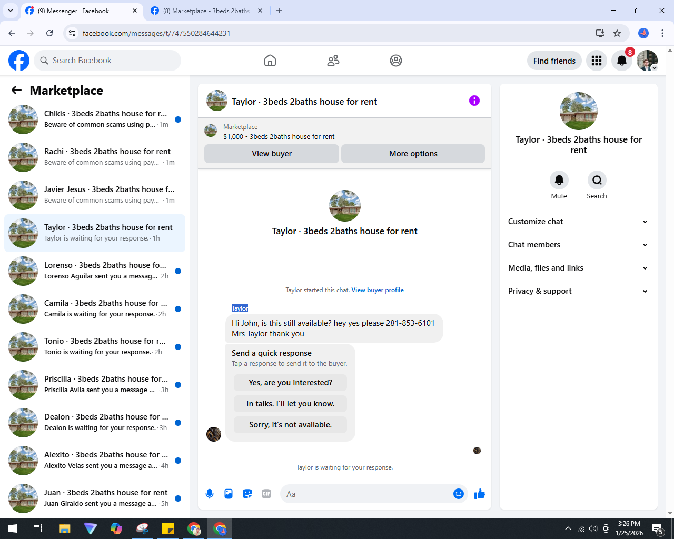Open Javier Jesus conversation
The image size is (674, 539).
coord(95,195)
